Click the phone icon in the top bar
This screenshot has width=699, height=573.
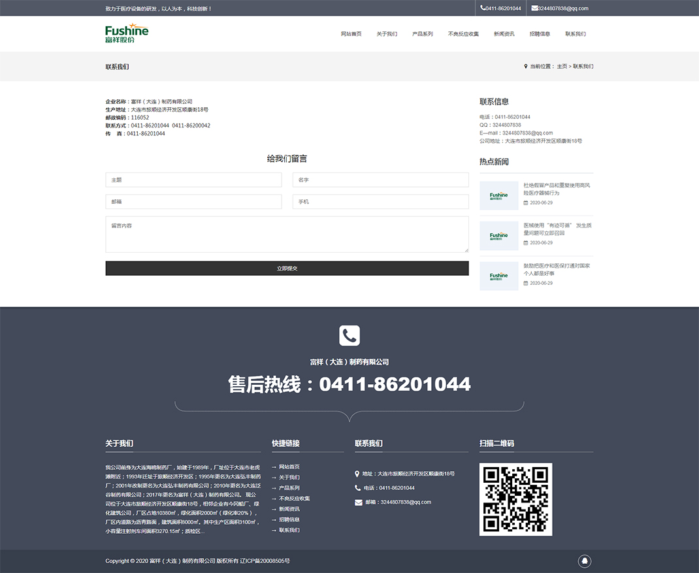click(x=483, y=8)
